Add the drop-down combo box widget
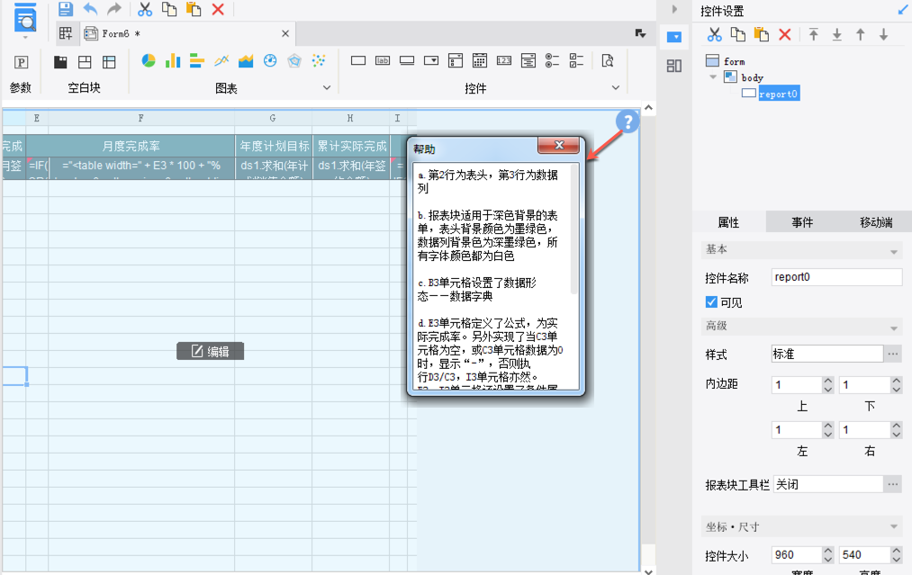 [x=431, y=60]
